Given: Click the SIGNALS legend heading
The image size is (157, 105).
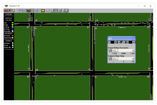Looking at the screenshot, I should pyautogui.click(x=9, y=41).
